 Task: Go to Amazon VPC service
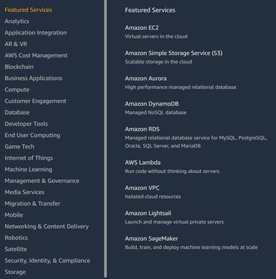[142, 188]
